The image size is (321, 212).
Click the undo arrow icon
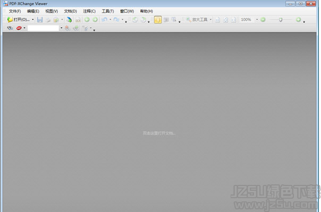click(104, 20)
